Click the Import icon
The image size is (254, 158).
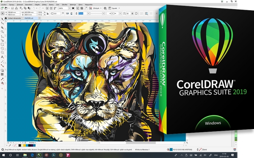coord(47,8)
